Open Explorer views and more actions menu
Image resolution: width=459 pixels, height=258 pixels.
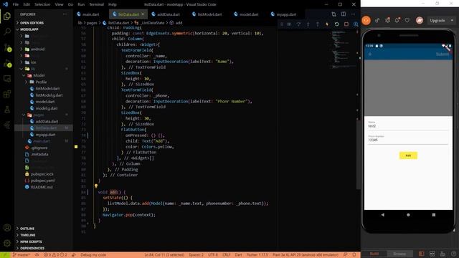(x=65, y=14)
